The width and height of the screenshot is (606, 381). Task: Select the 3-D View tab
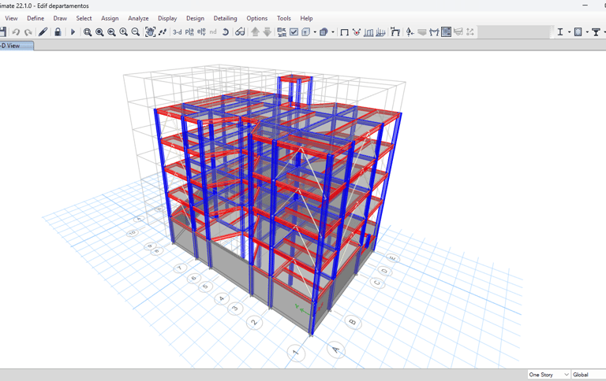coord(17,46)
